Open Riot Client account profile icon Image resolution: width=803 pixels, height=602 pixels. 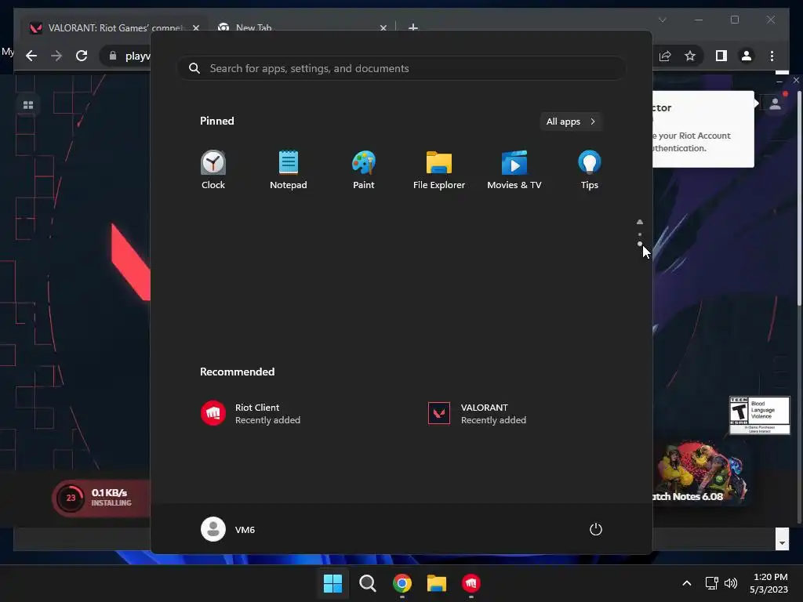[x=776, y=104]
